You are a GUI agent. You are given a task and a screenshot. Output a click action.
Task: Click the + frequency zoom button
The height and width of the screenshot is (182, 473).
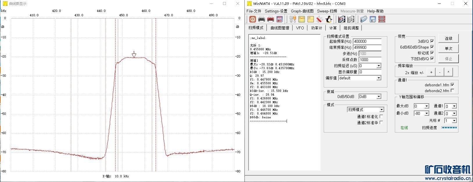[x=431, y=72]
